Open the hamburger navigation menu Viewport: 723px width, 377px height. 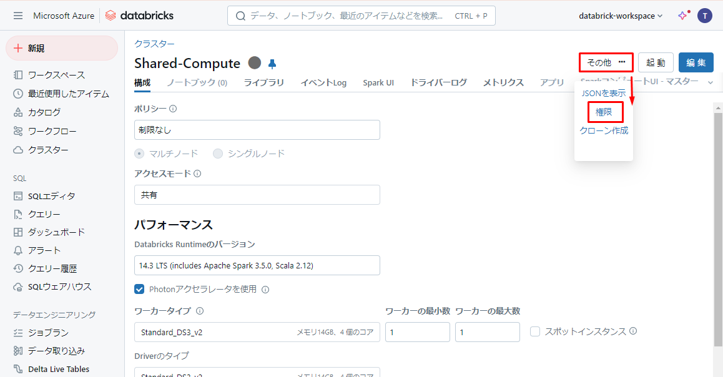[x=17, y=16]
